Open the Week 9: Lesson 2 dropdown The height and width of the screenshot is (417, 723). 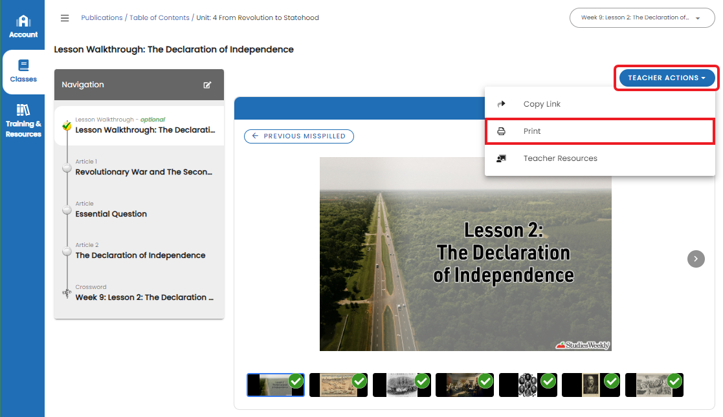click(641, 17)
